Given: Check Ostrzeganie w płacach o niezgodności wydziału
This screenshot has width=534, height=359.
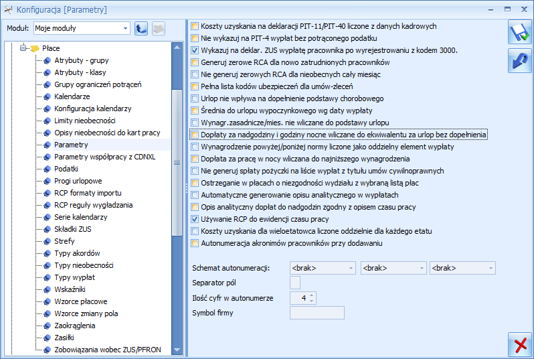Looking at the screenshot, I should [x=195, y=183].
